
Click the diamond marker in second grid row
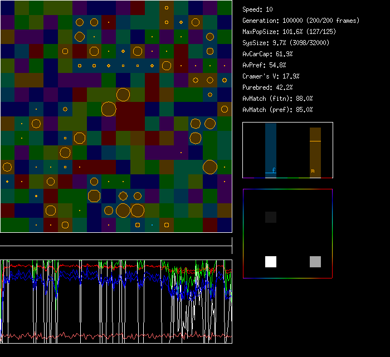(181, 23)
